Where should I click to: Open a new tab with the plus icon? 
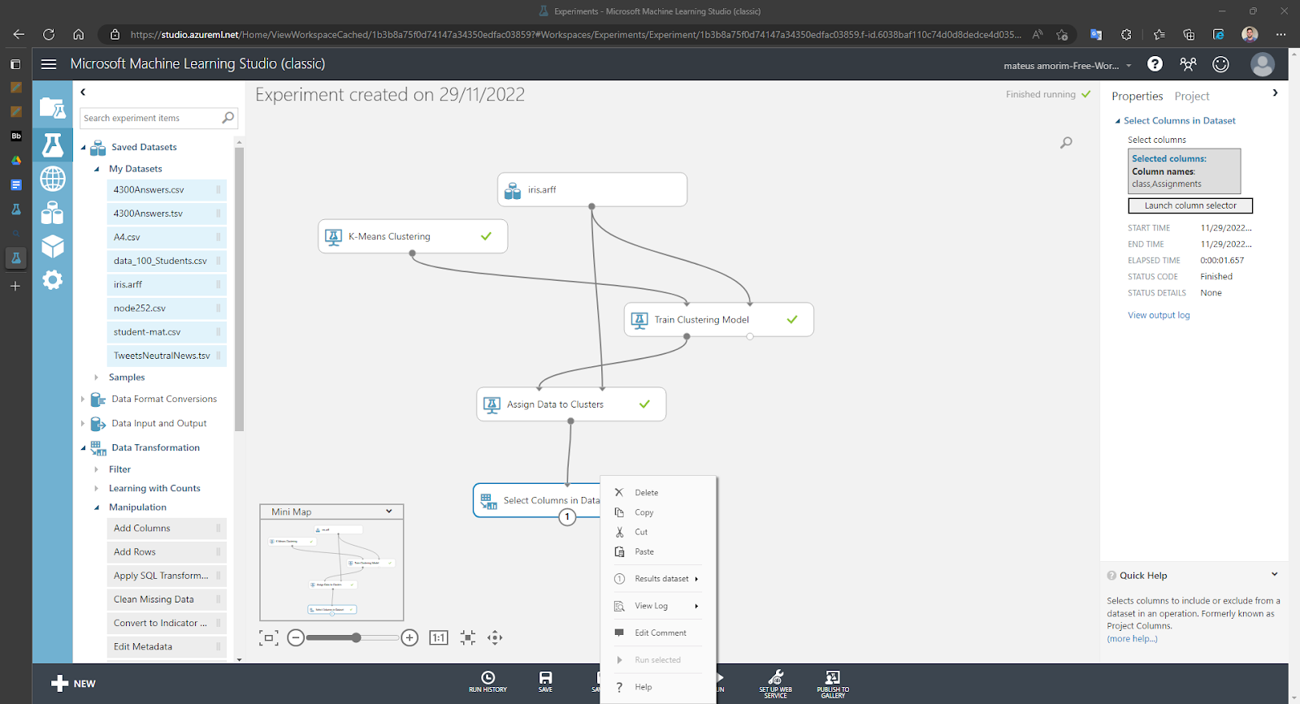pyautogui.click(x=15, y=286)
